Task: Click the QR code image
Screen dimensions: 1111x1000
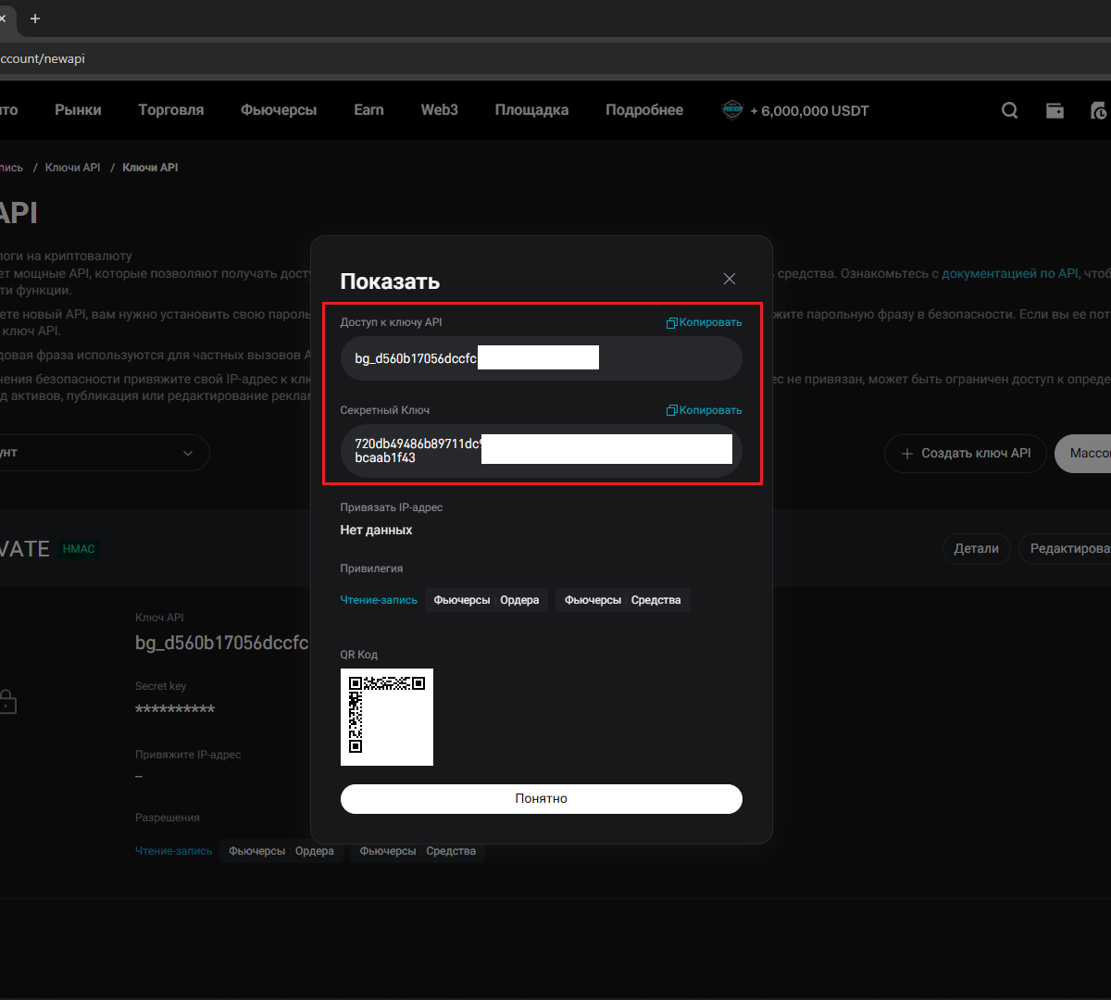Action: click(387, 717)
